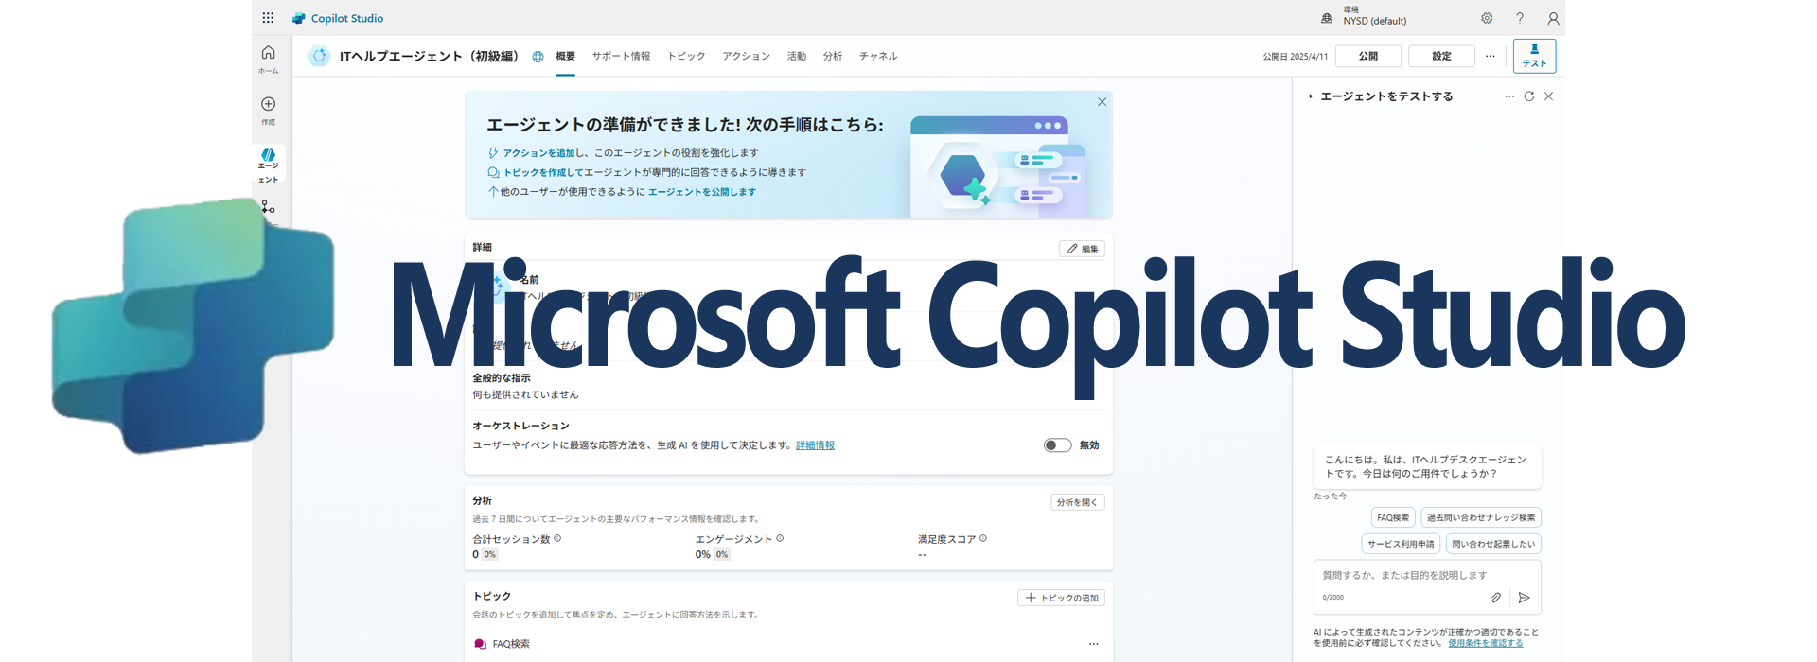Open more options for FAQ検索 topic
The height and width of the screenshot is (662, 1817).
(1094, 644)
